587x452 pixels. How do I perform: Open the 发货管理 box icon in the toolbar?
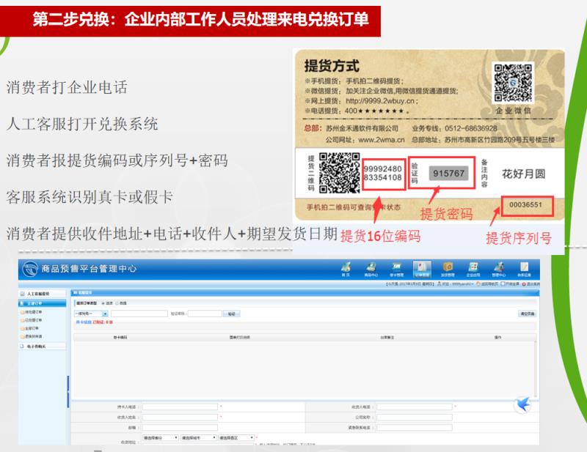tap(448, 268)
